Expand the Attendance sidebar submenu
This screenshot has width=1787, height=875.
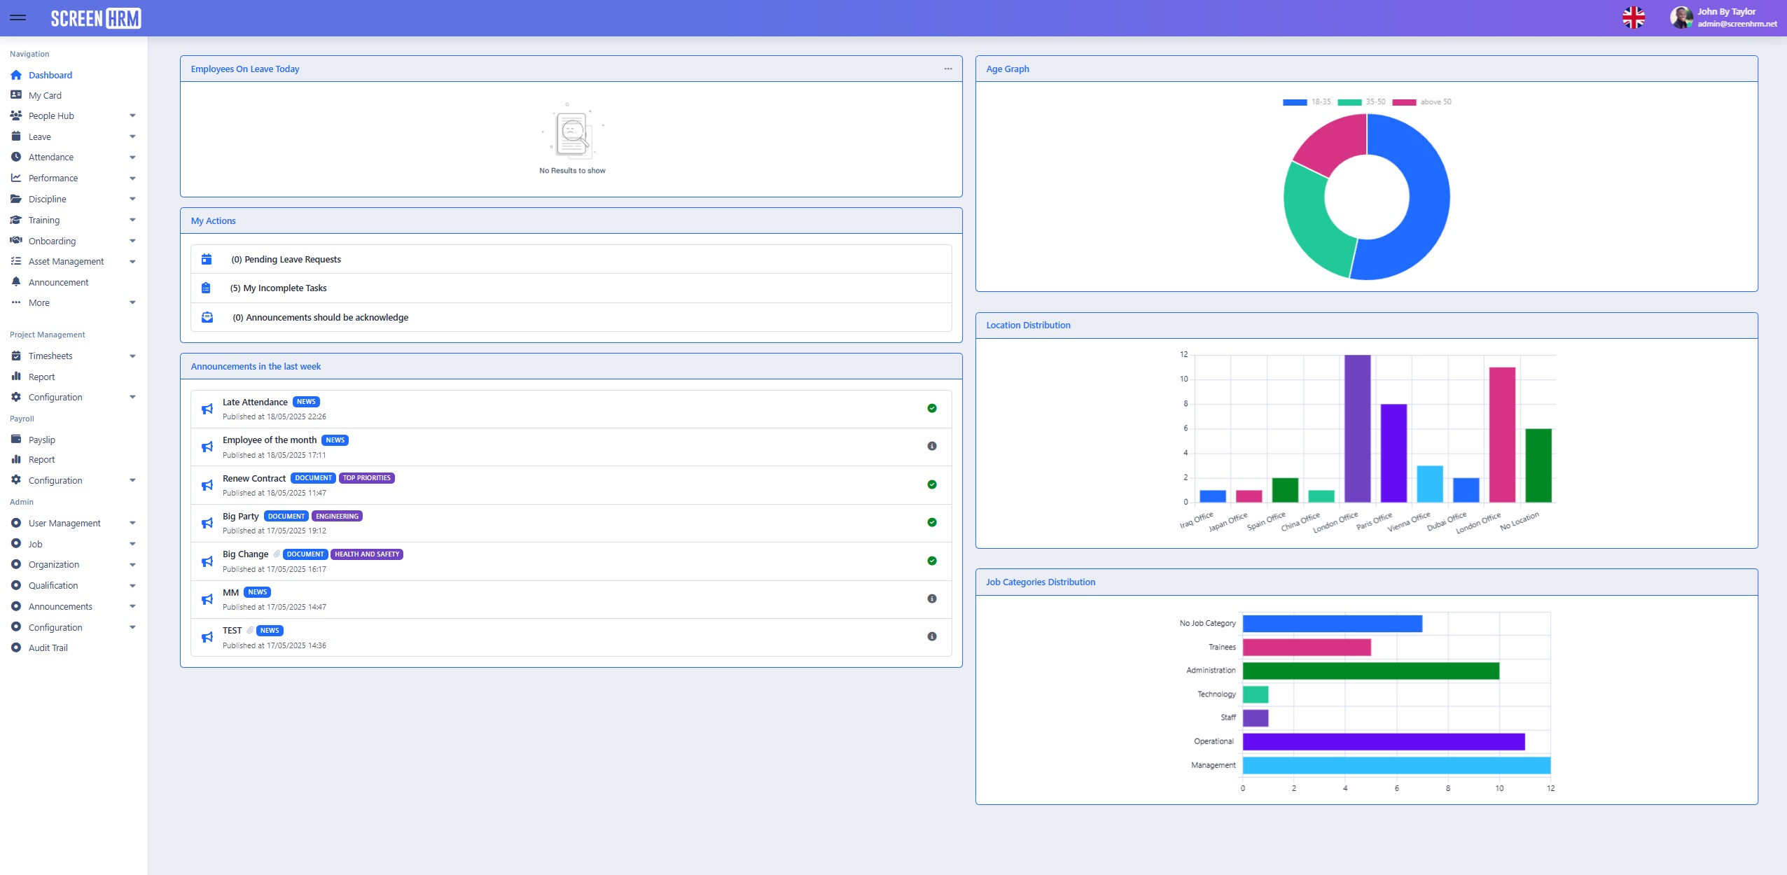tap(132, 157)
